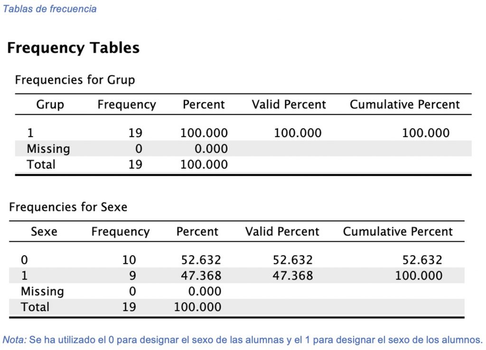Click Valid Percent header in the Sexe table

[282, 232]
